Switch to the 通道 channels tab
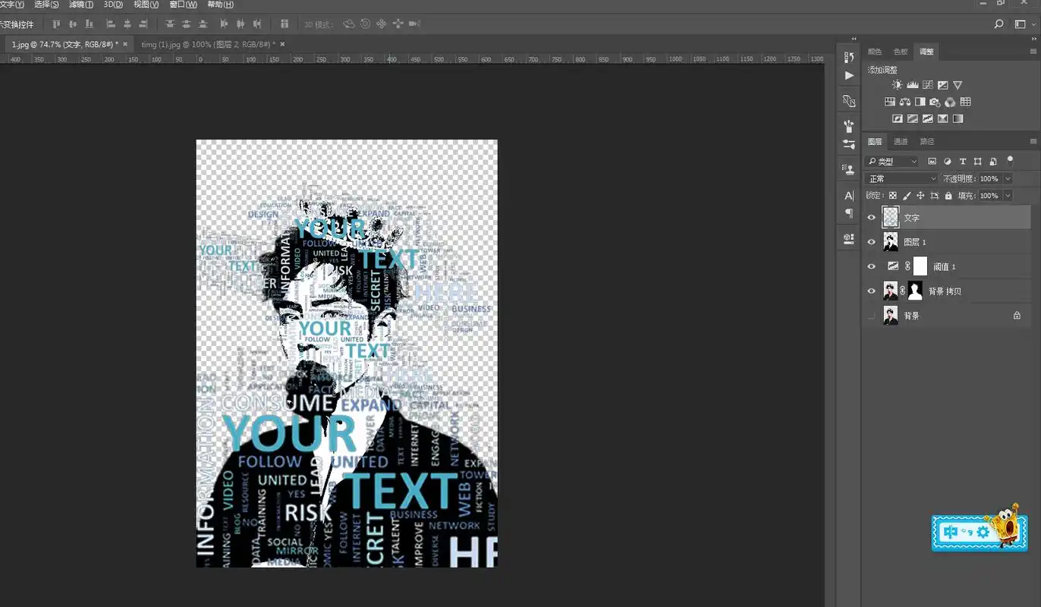The width and height of the screenshot is (1041, 607). [901, 142]
